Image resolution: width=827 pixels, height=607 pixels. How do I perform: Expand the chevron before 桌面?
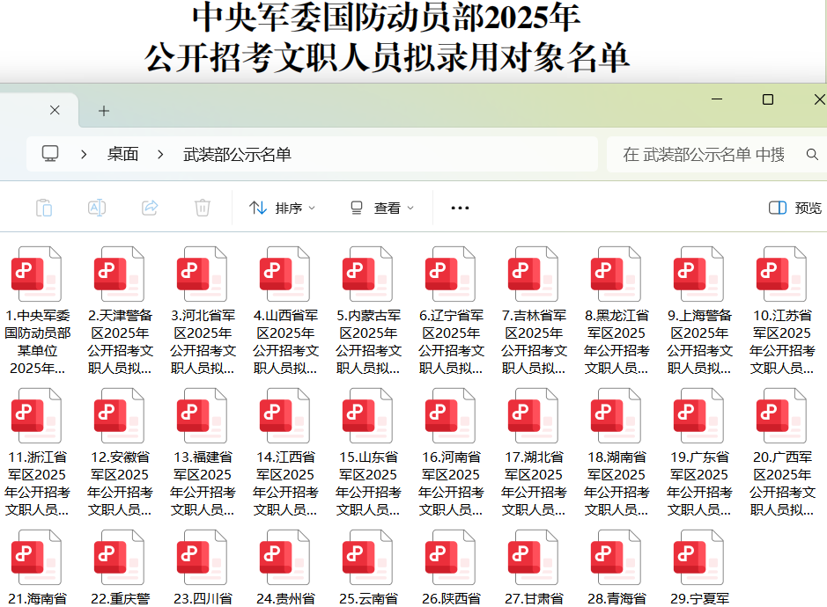click(x=84, y=155)
